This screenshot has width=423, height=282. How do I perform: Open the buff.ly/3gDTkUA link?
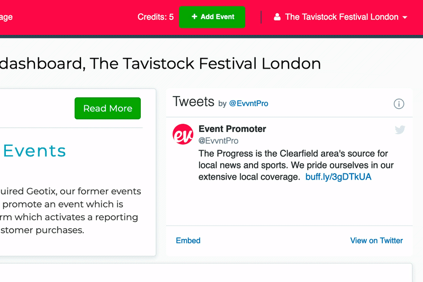pyautogui.click(x=338, y=177)
